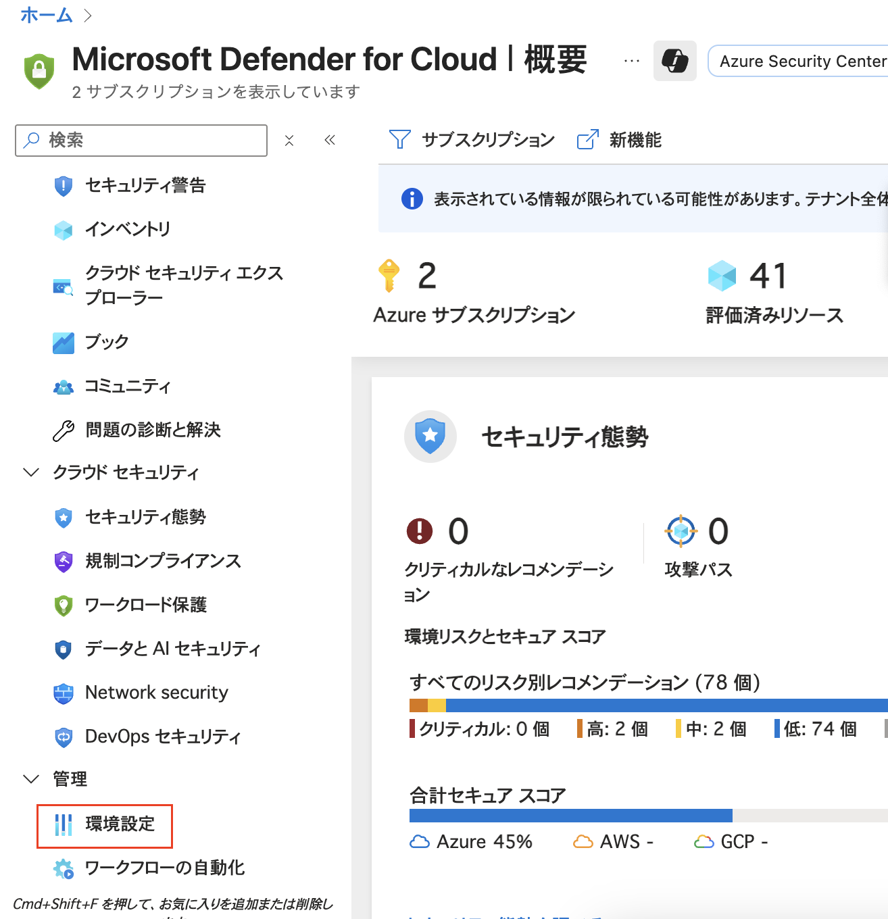Click the セキュリティ態勢 sidebar shield icon

(x=63, y=518)
